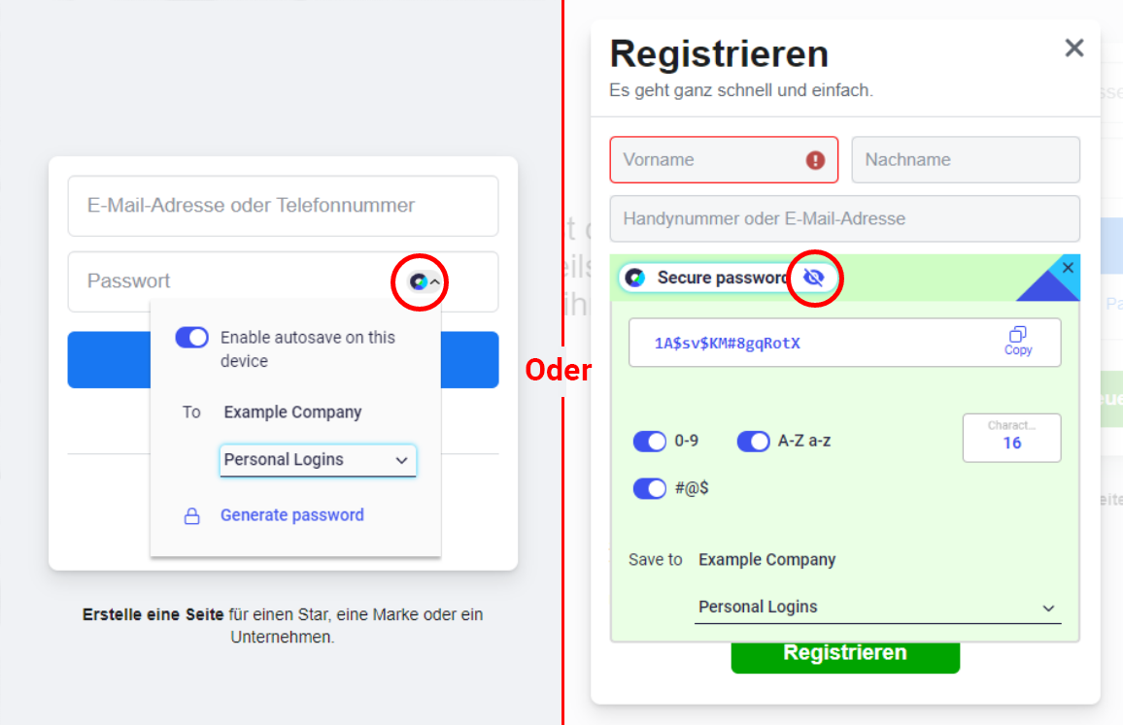The image size is (1123, 725).
Task: Close the Registrieren dialog with X
Action: [x=1073, y=48]
